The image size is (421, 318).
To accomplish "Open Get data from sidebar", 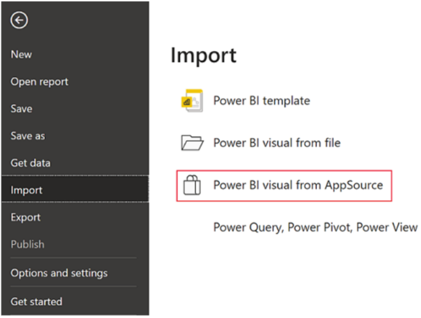I will [30, 163].
